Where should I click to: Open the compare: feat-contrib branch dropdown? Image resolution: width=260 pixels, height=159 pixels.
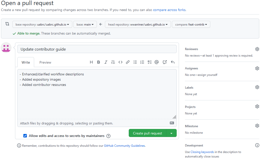191,25
